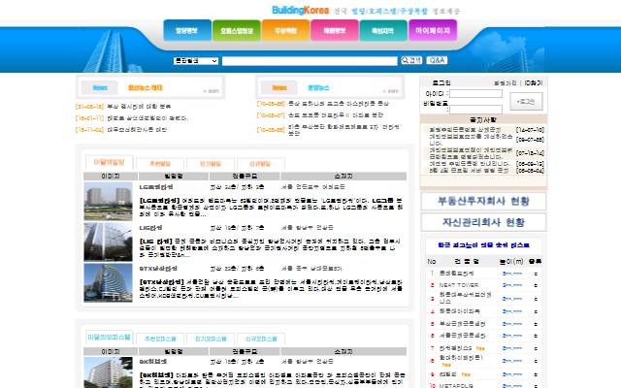621x388 pixels.
Task: Open the green 오피스텔정보 navigation button
Action: (x=237, y=30)
